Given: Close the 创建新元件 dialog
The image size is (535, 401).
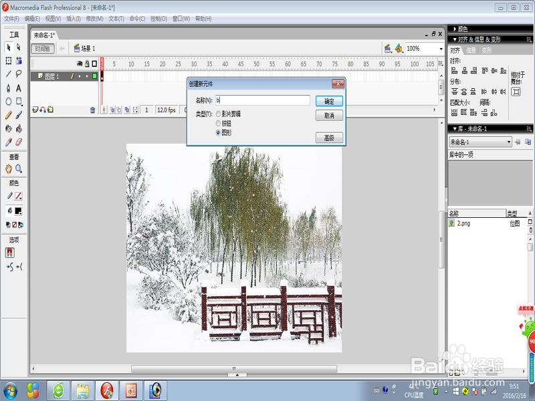Looking at the screenshot, I should coord(338,84).
